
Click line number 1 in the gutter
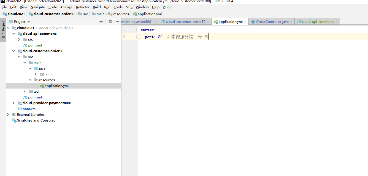pos(124,30)
